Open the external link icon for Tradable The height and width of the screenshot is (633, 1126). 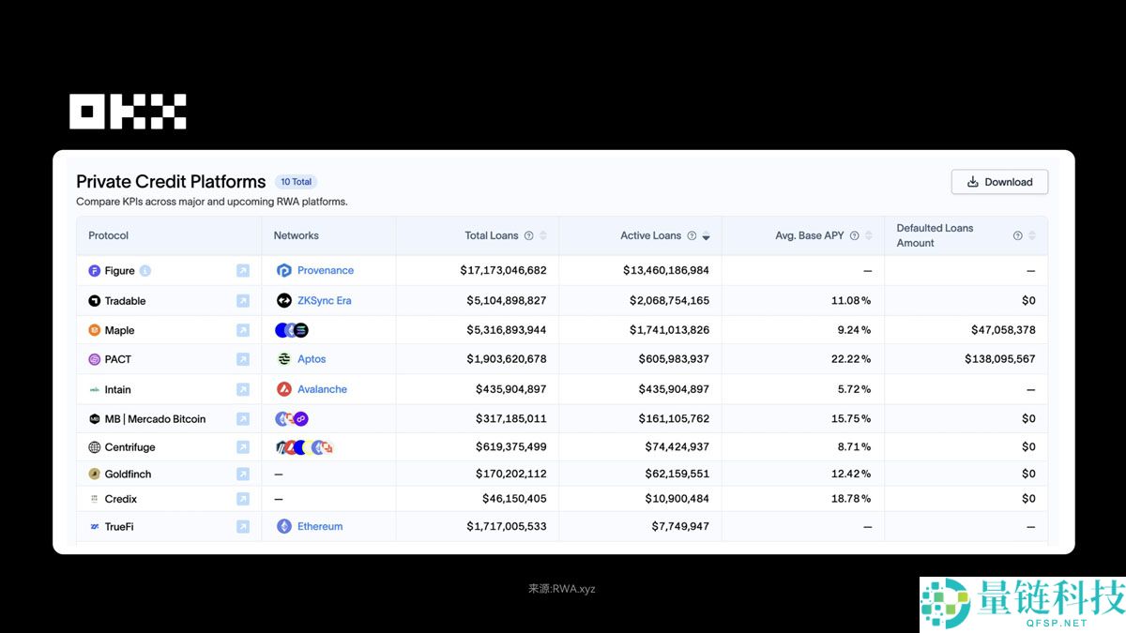[243, 301]
